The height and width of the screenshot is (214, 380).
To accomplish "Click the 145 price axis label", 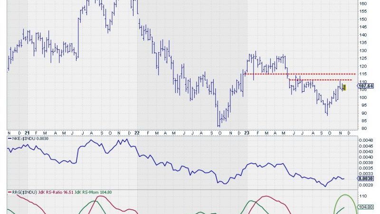I will tap(363, 27).
